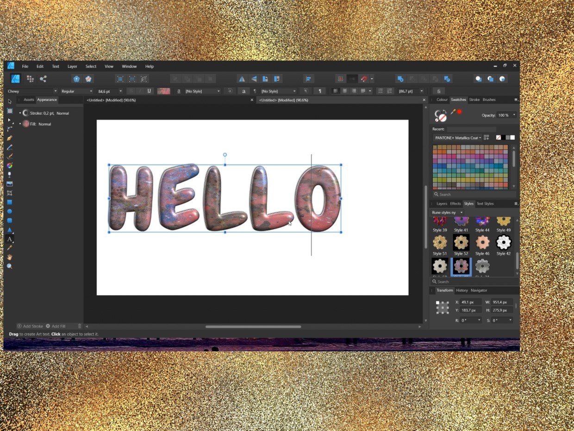This screenshot has width=574, height=431.
Task: Select the Artistic Text tool
Action: (x=9, y=239)
